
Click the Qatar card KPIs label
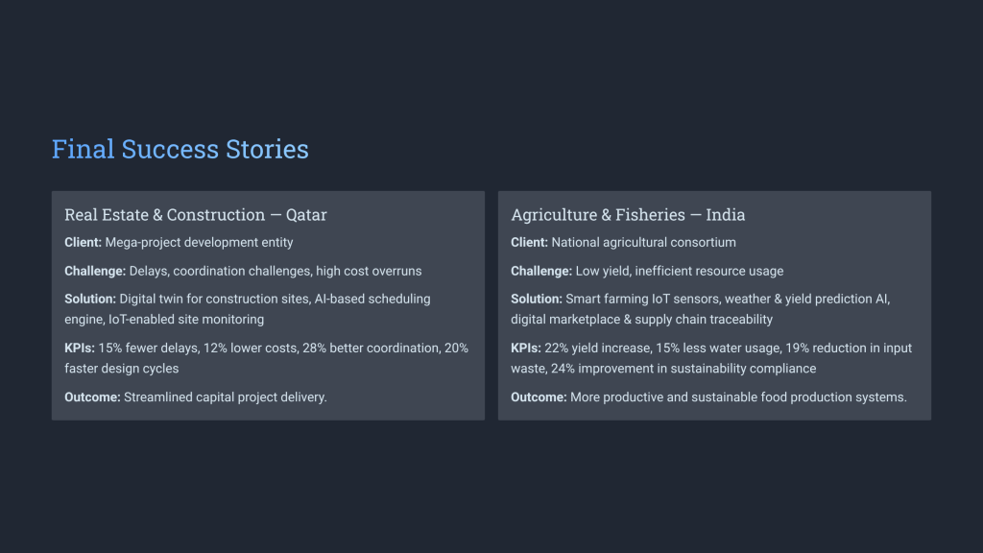pos(80,349)
